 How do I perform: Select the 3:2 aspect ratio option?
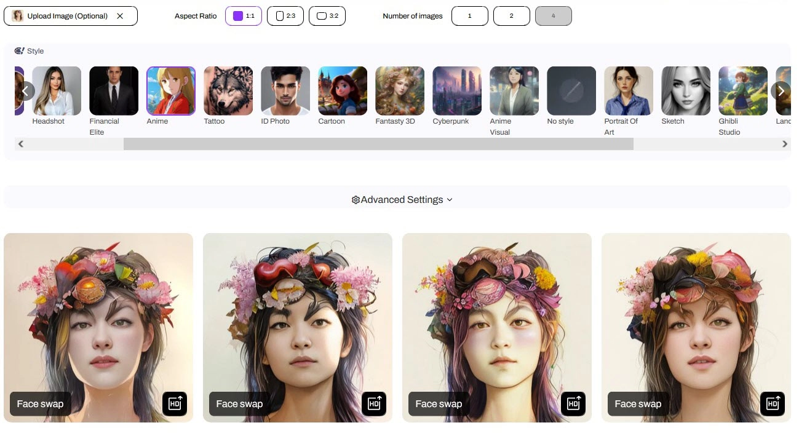click(x=327, y=16)
